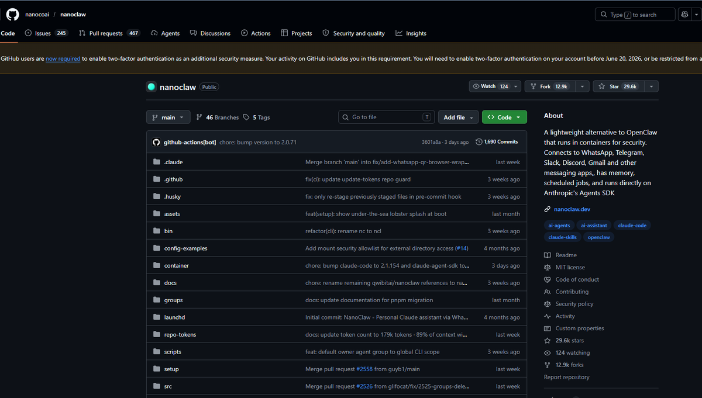Open the green Code dropdown

504,117
